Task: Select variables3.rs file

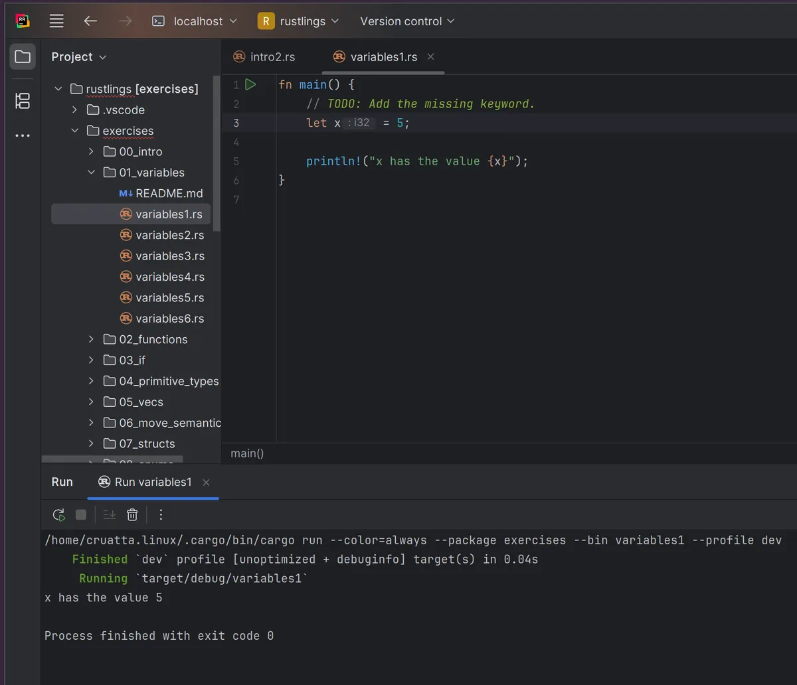Action: coord(161,256)
